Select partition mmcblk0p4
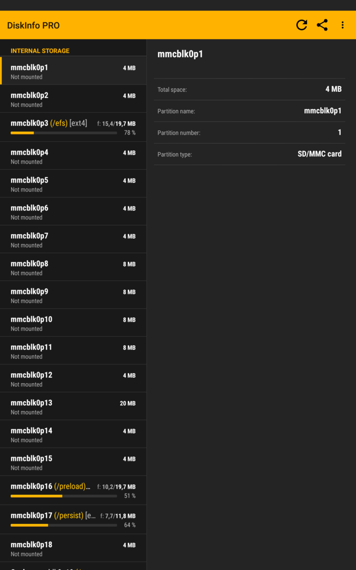The width and height of the screenshot is (356, 570). 73,156
